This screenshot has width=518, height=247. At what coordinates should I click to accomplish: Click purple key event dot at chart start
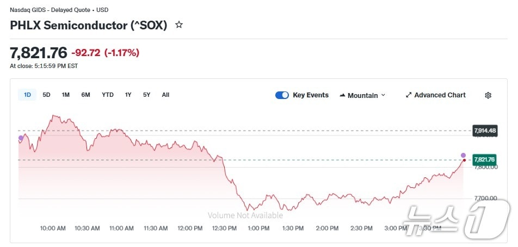(21, 138)
